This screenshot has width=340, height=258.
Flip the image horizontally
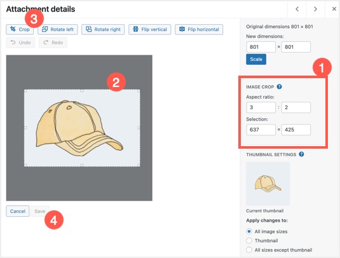click(199, 29)
